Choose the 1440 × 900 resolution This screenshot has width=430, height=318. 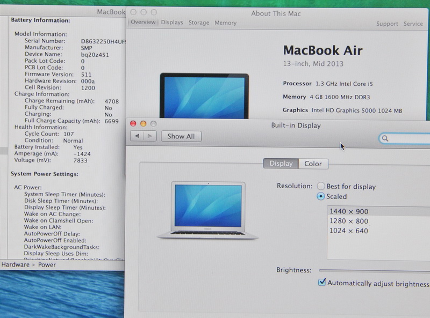[379, 211]
